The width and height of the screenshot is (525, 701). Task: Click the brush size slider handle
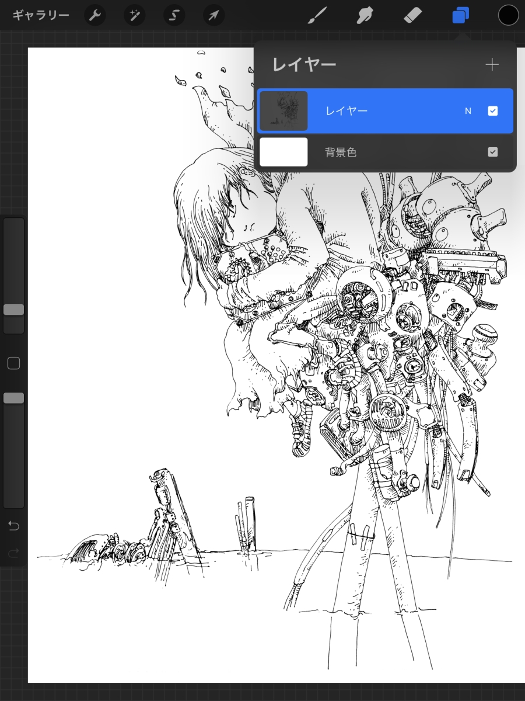click(x=13, y=310)
